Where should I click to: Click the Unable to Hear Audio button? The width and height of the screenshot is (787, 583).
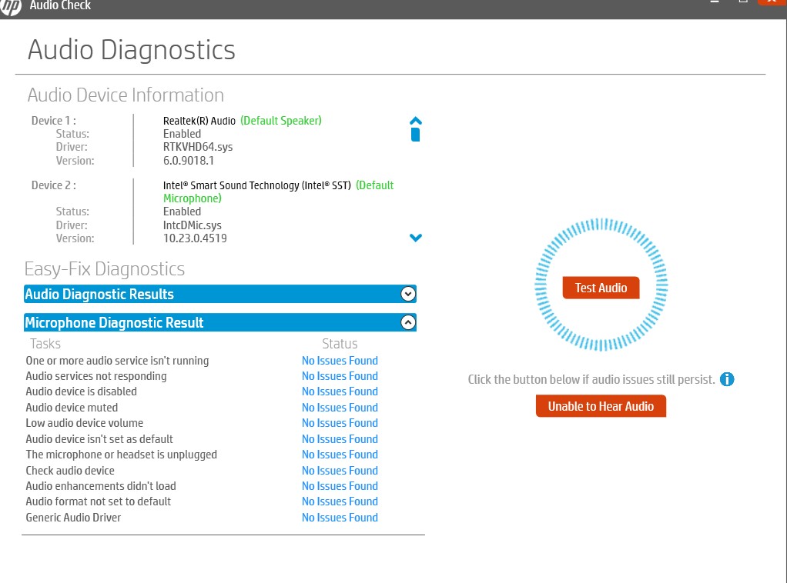coord(601,405)
